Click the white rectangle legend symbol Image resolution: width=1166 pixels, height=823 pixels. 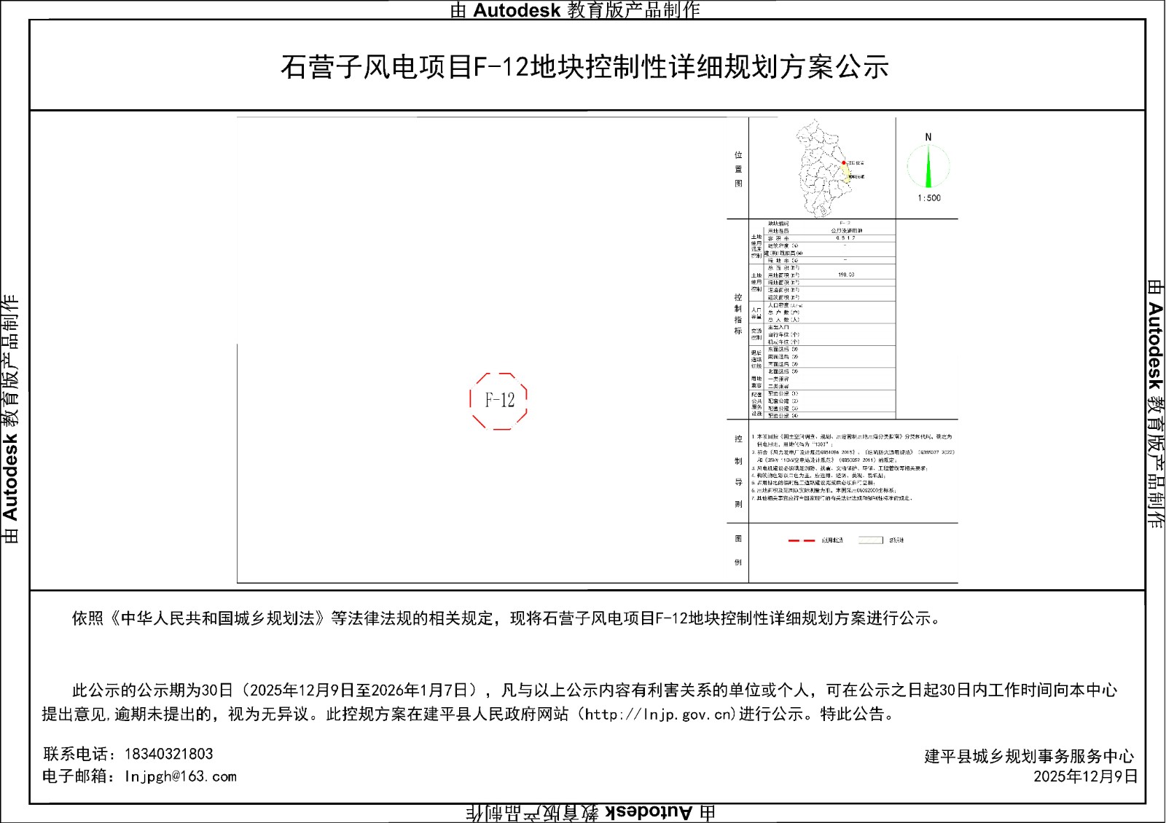(870, 540)
